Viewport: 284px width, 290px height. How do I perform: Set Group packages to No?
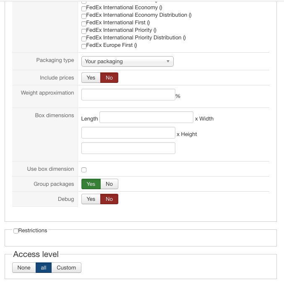pos(109,184)
